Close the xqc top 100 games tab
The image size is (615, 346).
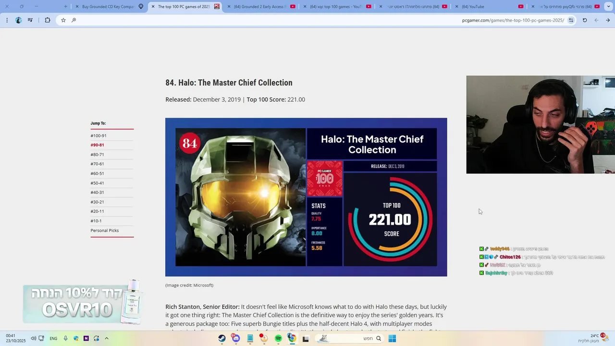tap(305, 7)
